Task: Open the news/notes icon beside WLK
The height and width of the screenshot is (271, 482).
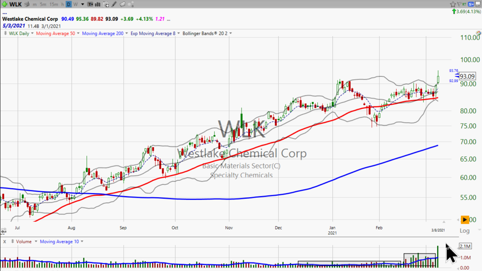Action: (x=27, y=5)
